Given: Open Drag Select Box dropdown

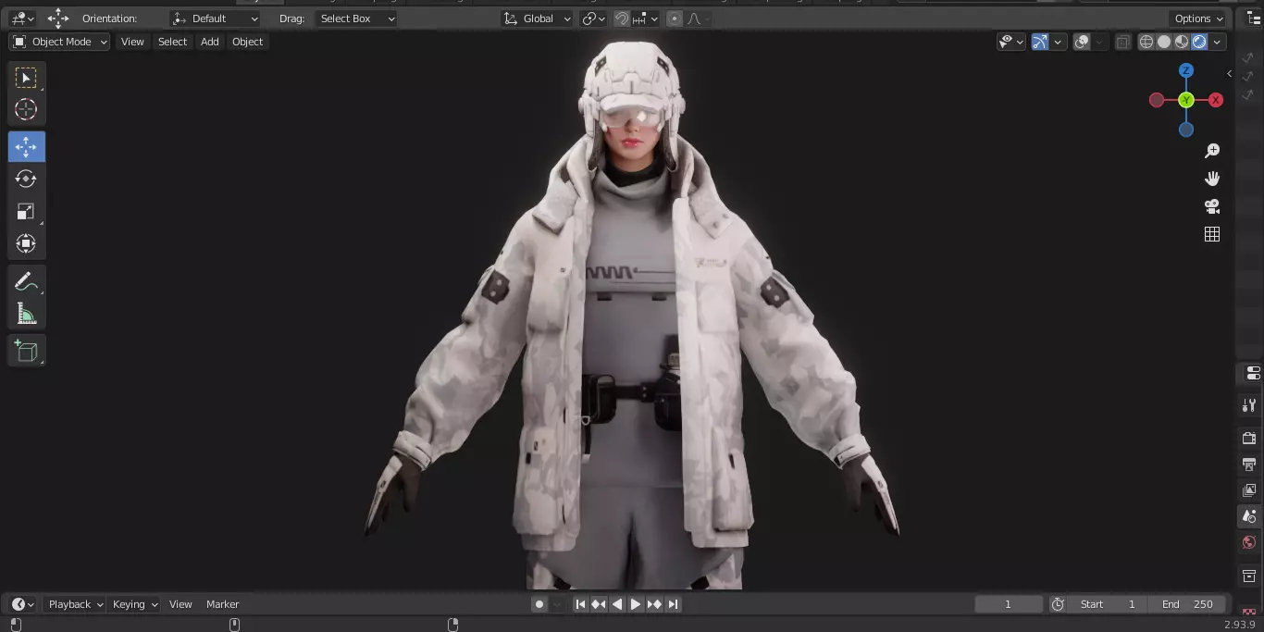Looking at the screenshot, I should (x=356, y=19).
